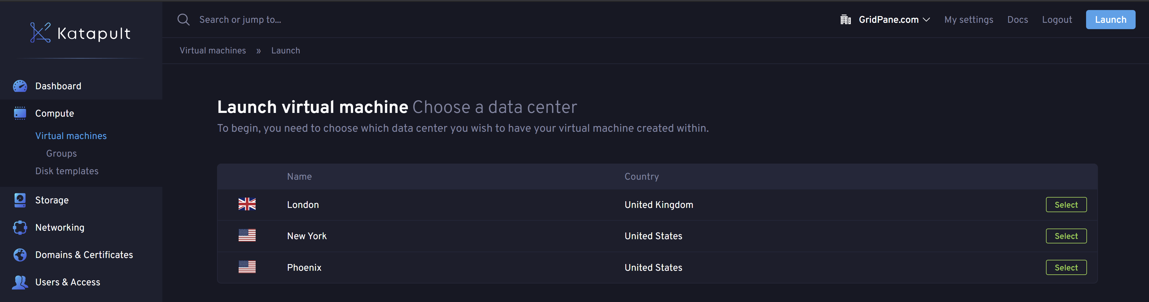Click Virtual machines breadcrumb
1149x302 pixels.
[x=213, y=51]
